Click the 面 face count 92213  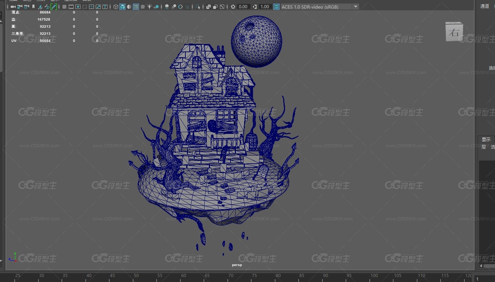[45, 27]
